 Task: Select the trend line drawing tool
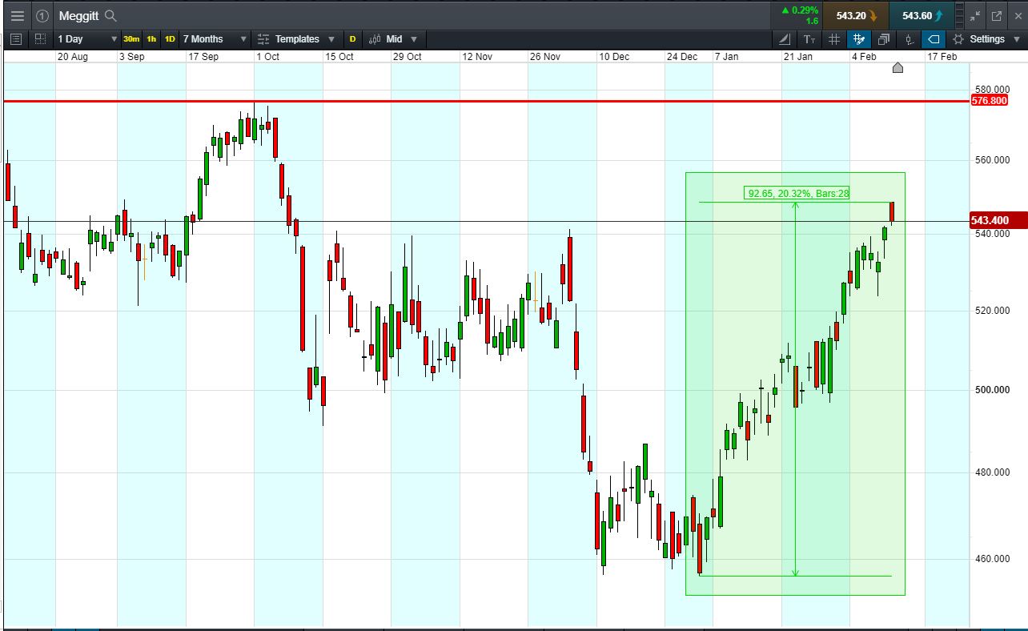coord(784,39)
